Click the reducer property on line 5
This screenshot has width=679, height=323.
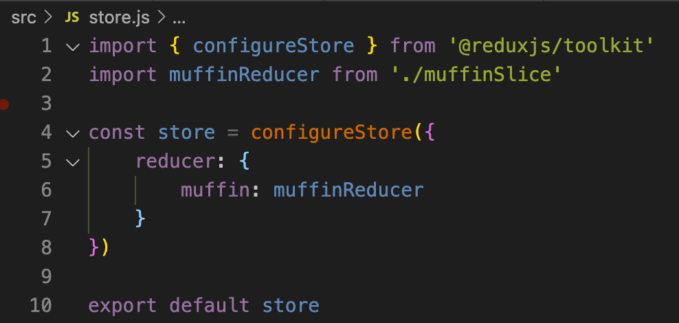(x=176, y=161)
